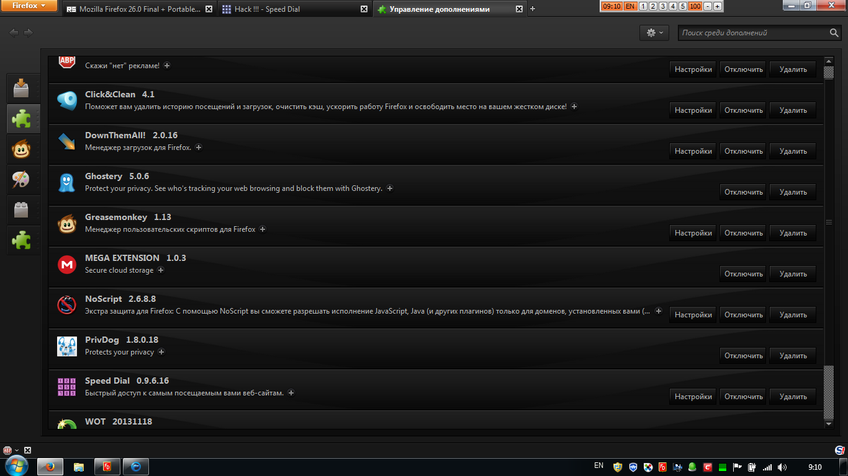
Task: Close the Hack !!! - Speed Dial tab
Action: [x=364, y=9]
